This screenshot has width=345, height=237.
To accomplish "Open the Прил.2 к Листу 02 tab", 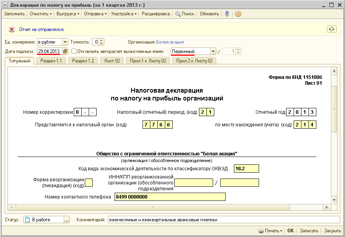I will tap(194, 61).
